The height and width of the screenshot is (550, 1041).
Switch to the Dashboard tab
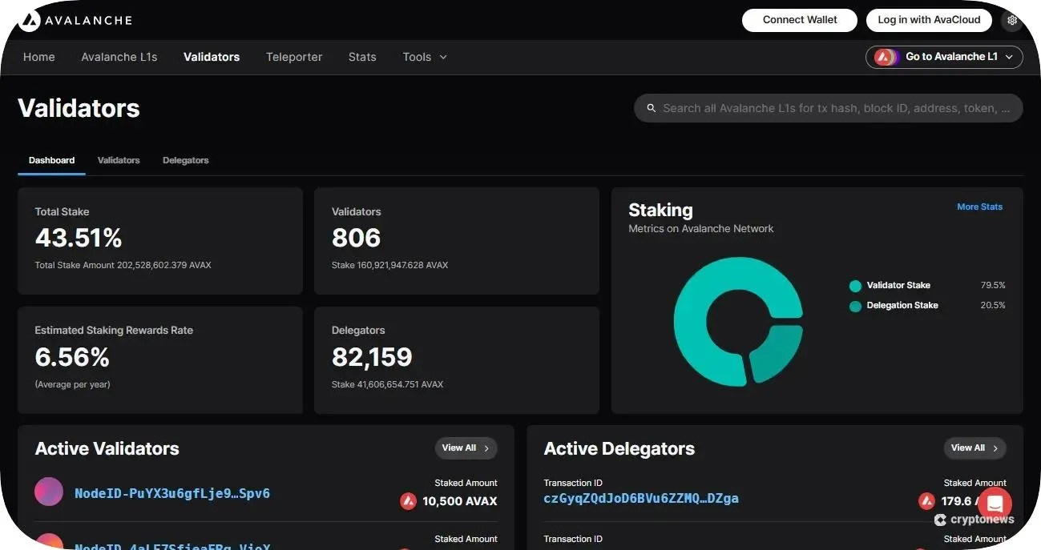[x=52, y=160]
